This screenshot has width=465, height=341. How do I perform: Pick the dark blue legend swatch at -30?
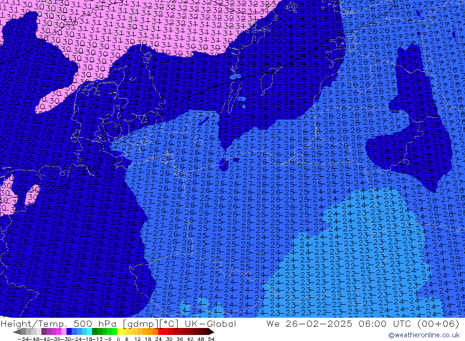click(69, 332)
